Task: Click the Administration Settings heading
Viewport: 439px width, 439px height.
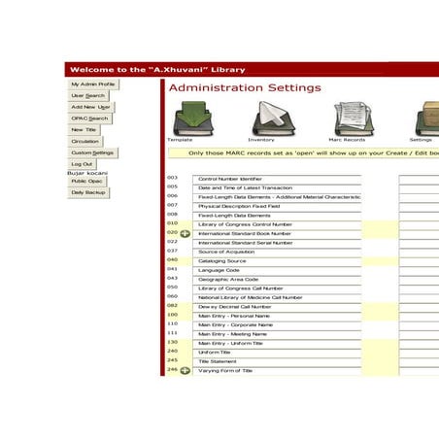Action: coord(245,87)
